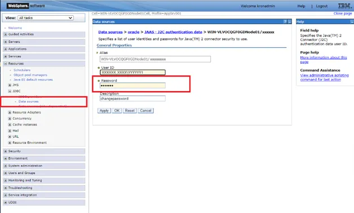Open Data sources in JDBC tree
Viewport: 354px width, 213px height.
(28, 102)
